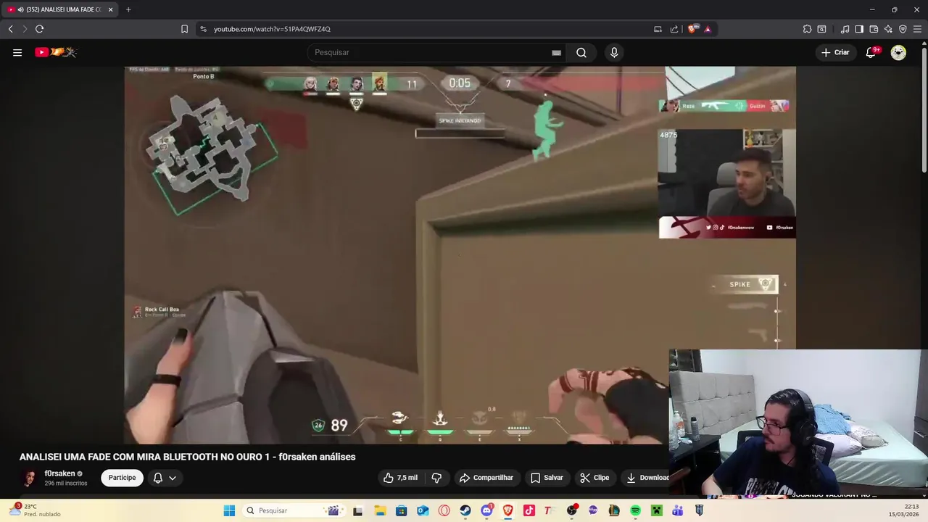Open Windows Start menu
The image size is (928, 522).
point(229,510)
